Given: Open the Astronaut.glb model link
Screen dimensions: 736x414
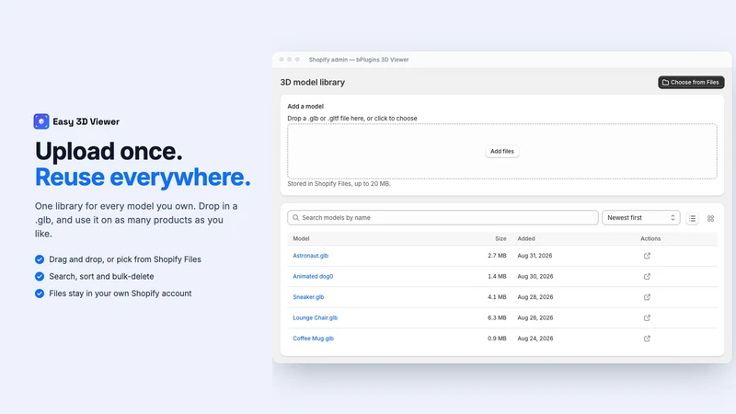Looking at the screenshot, I should coord(310,256).
